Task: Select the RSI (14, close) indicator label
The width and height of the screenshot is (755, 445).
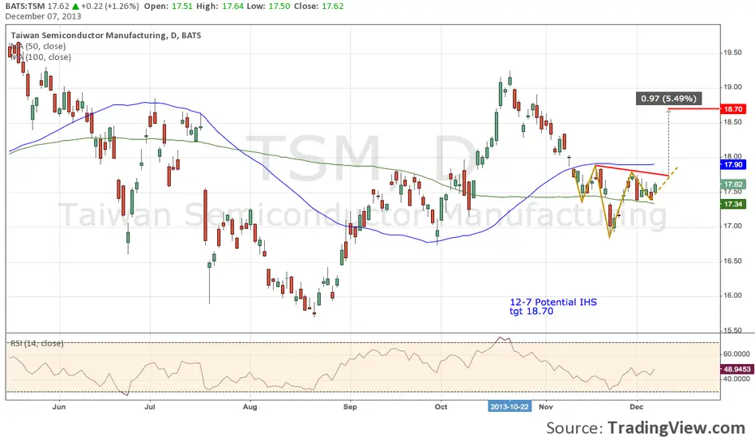Action: click(x=37, y=344)
